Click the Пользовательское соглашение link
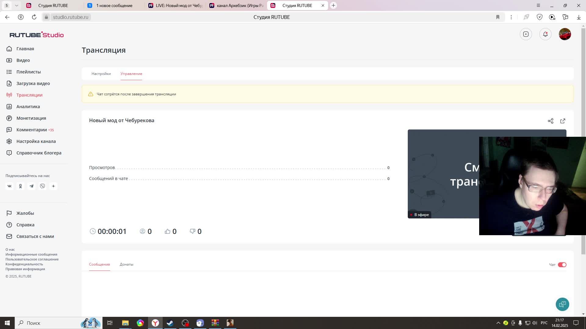The height and width of the screenshot is (329, 586). point(32,259)
